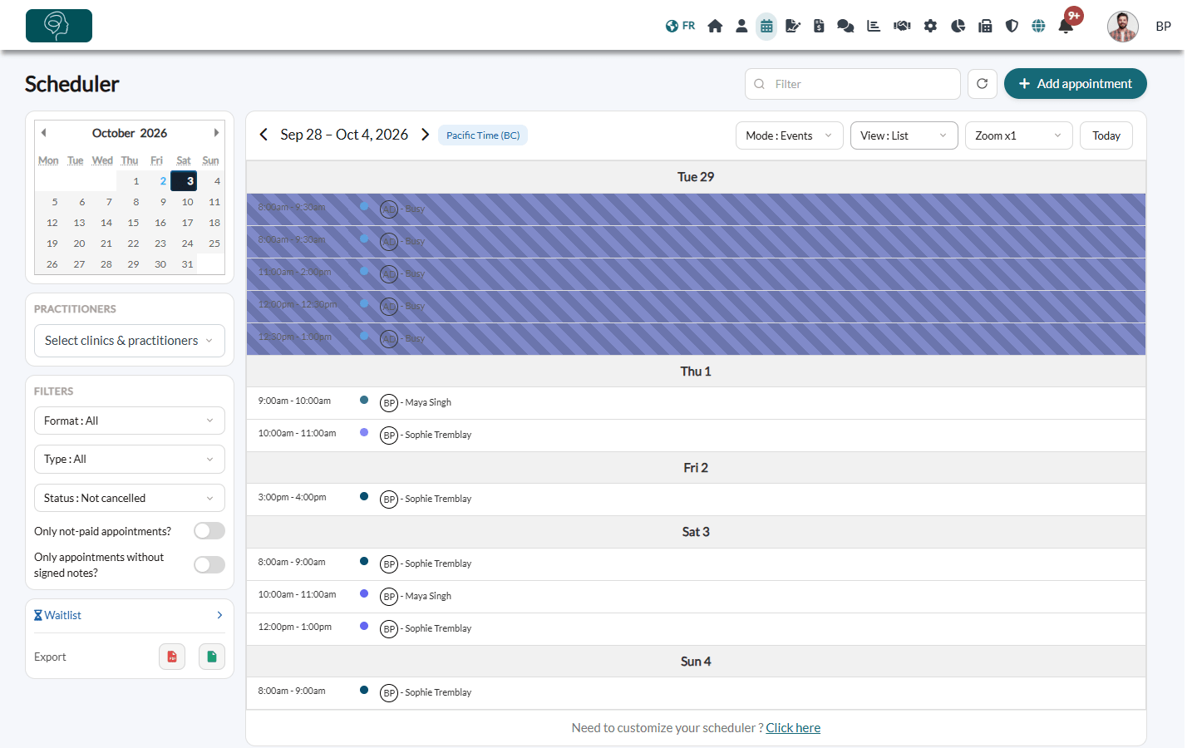Go to previous month in mini calendar
1197x748 pixels.
44,133
